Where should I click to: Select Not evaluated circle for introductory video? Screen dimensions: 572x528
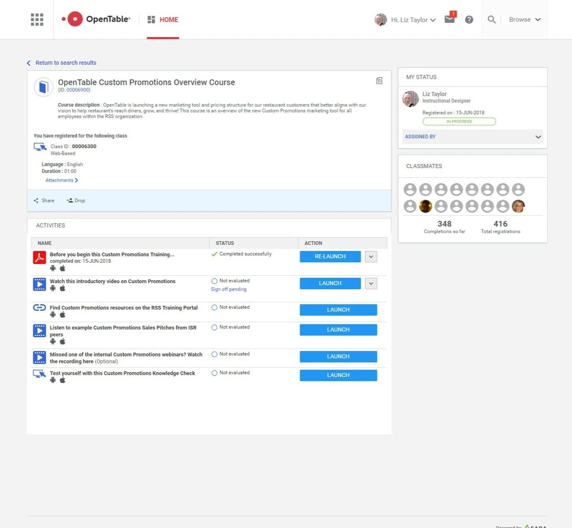coord(215,281)
